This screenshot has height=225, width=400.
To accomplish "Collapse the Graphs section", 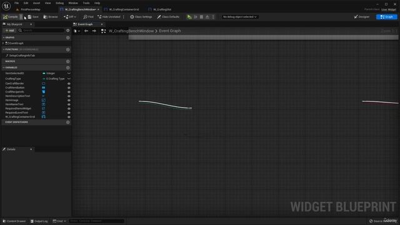I will (x=4, y=37).
